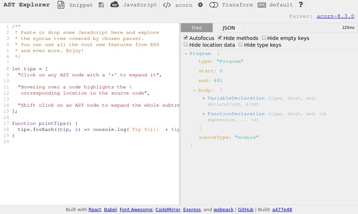
Task: Uncheck the Autofocus checkbox
Action: (186, 37)
